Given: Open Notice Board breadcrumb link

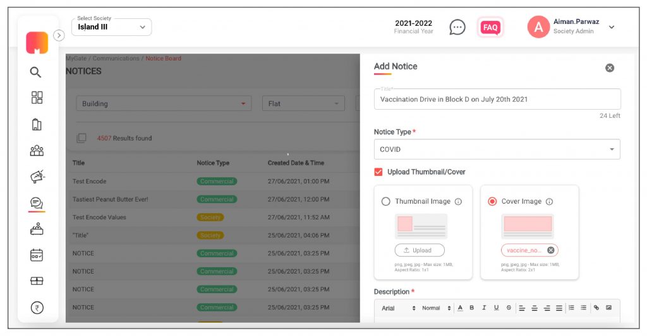Looking at the screenshot, I should point(164,59).
